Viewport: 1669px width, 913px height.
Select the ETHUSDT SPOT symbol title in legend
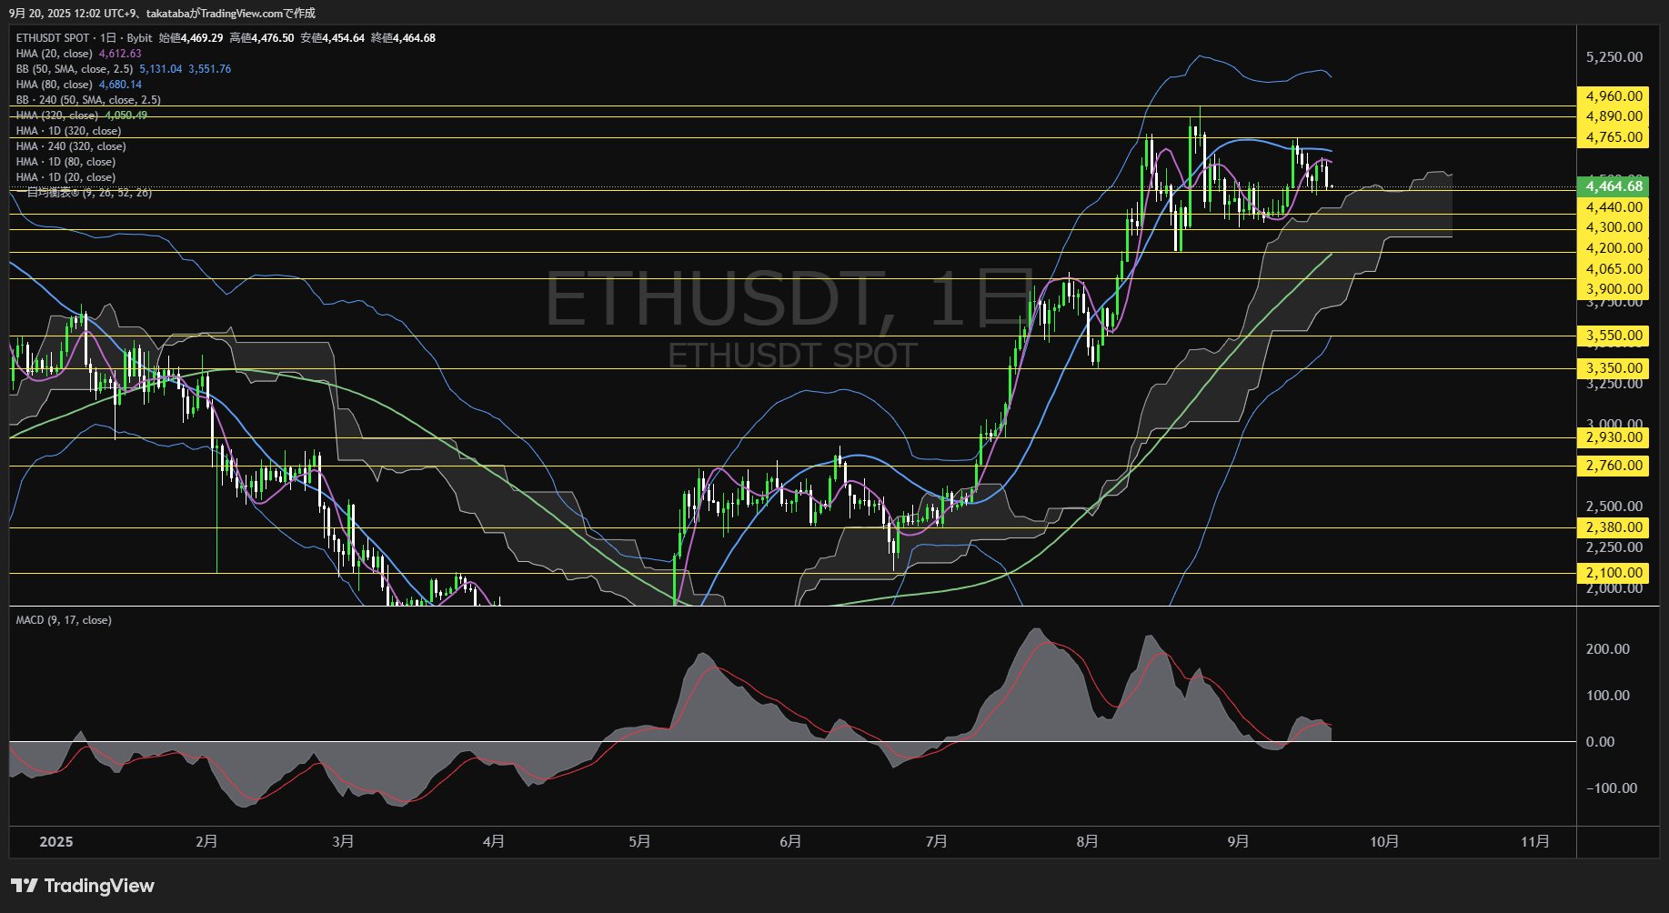click(x=53, y=38)
